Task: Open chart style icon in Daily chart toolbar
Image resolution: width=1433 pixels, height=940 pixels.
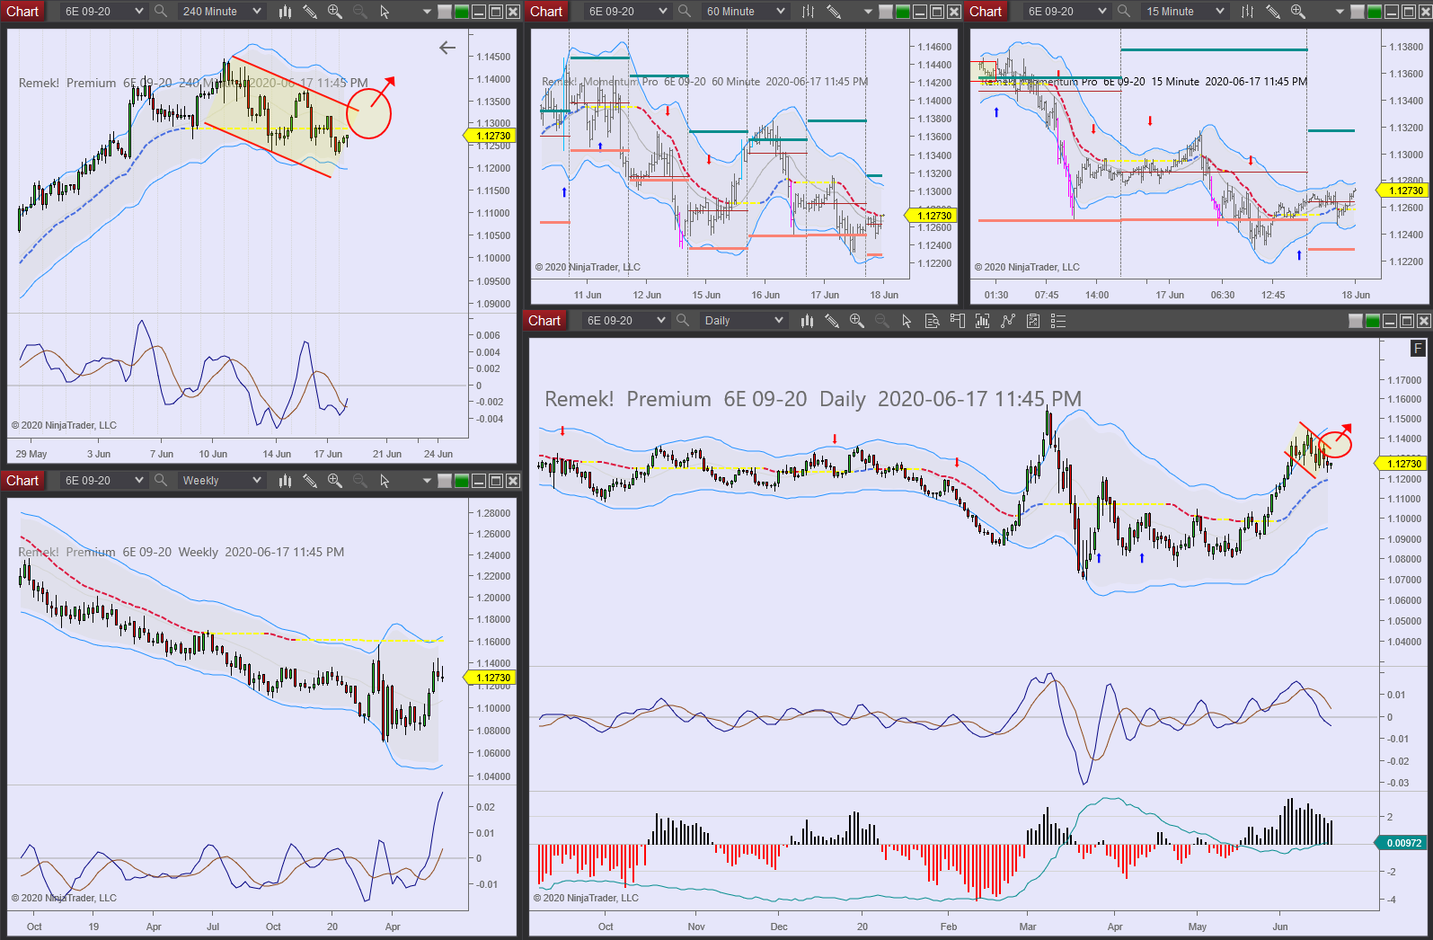Action: (807, 321)
